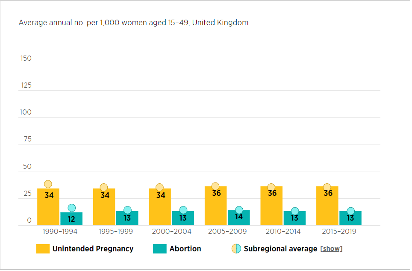Click the split-color Subregional average legend icon

click(x=236, y=249)
